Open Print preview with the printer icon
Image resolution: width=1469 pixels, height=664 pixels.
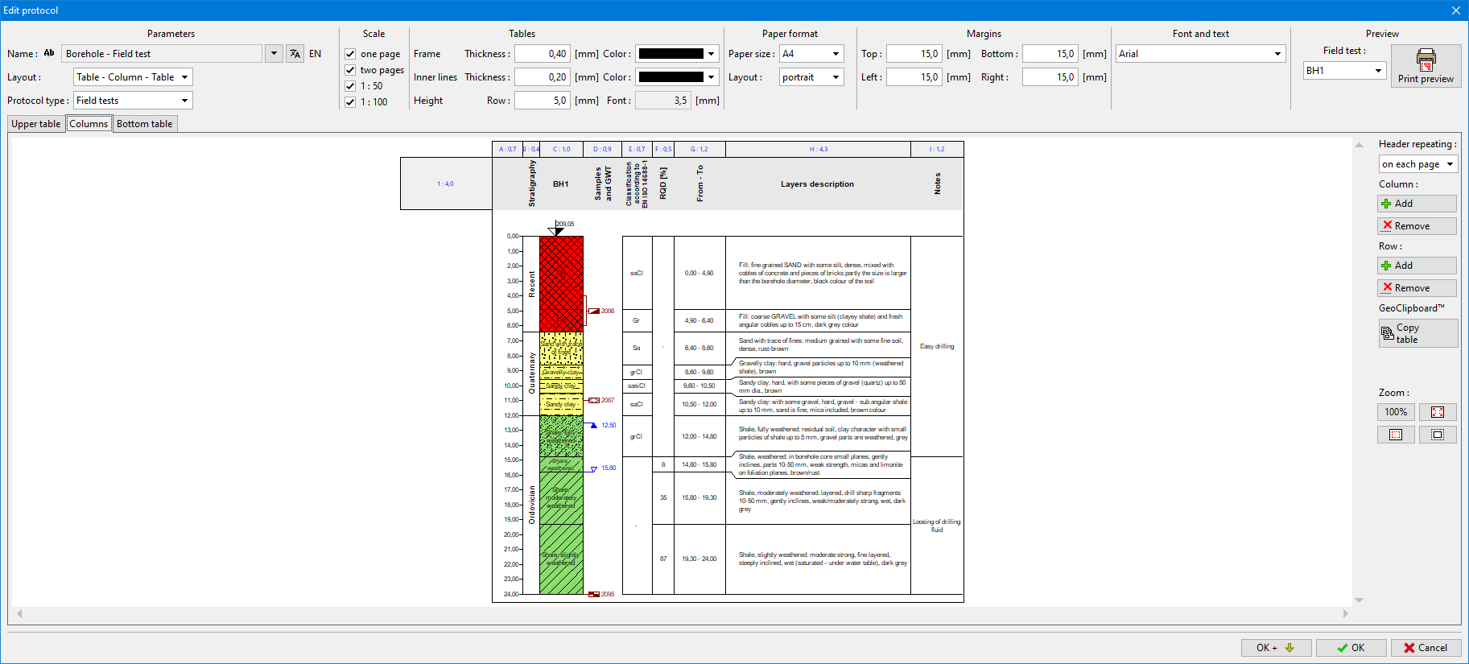(1426, 66)
